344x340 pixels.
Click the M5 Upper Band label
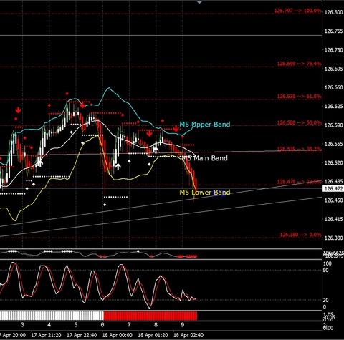(x=205, y=125)
